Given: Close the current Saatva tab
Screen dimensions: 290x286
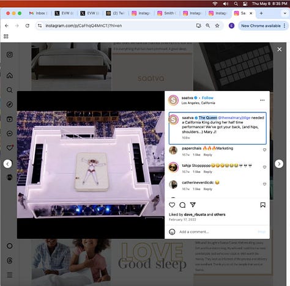Looking at the screenshot, I should point(251,13).
